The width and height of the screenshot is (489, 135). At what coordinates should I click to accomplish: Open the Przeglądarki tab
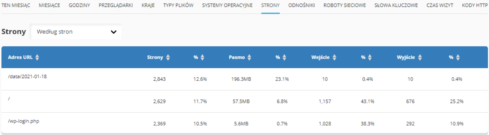(x=116, y=6)
